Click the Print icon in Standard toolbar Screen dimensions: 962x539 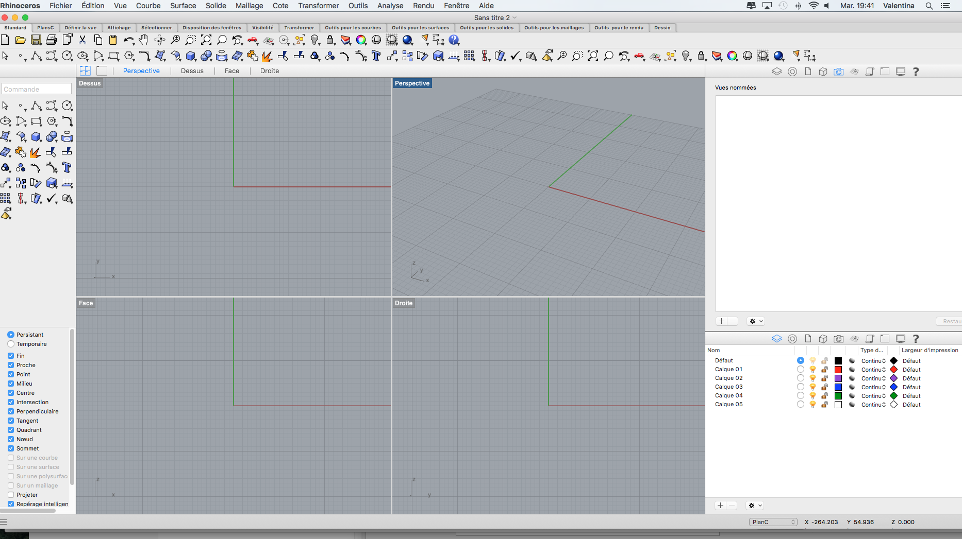click(x=52, y=40)
